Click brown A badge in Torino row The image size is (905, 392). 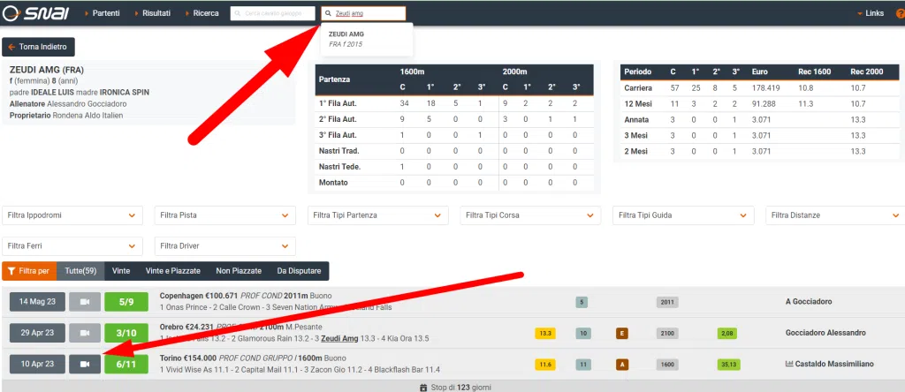coord(622,365)
